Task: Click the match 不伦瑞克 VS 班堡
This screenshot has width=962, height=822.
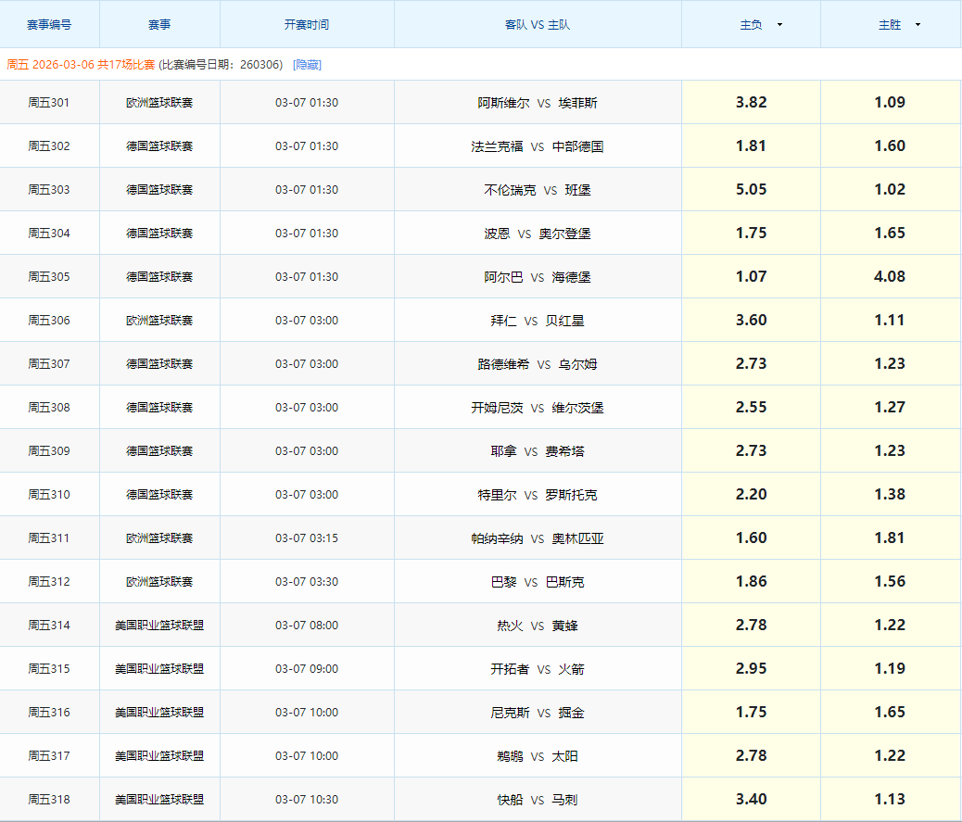Action: click(538, 190)
